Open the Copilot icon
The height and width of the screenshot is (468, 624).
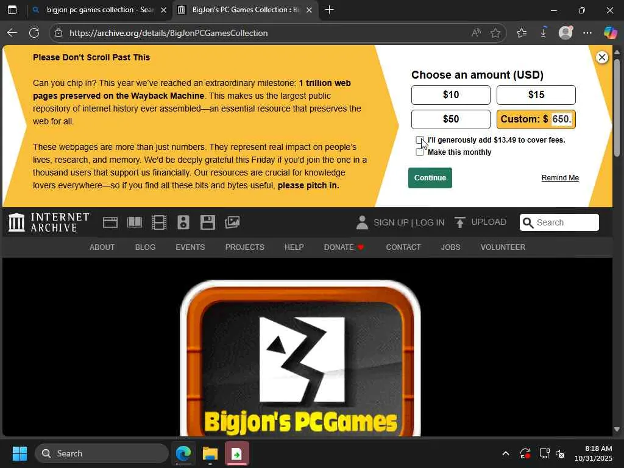[x=610, y=33]
